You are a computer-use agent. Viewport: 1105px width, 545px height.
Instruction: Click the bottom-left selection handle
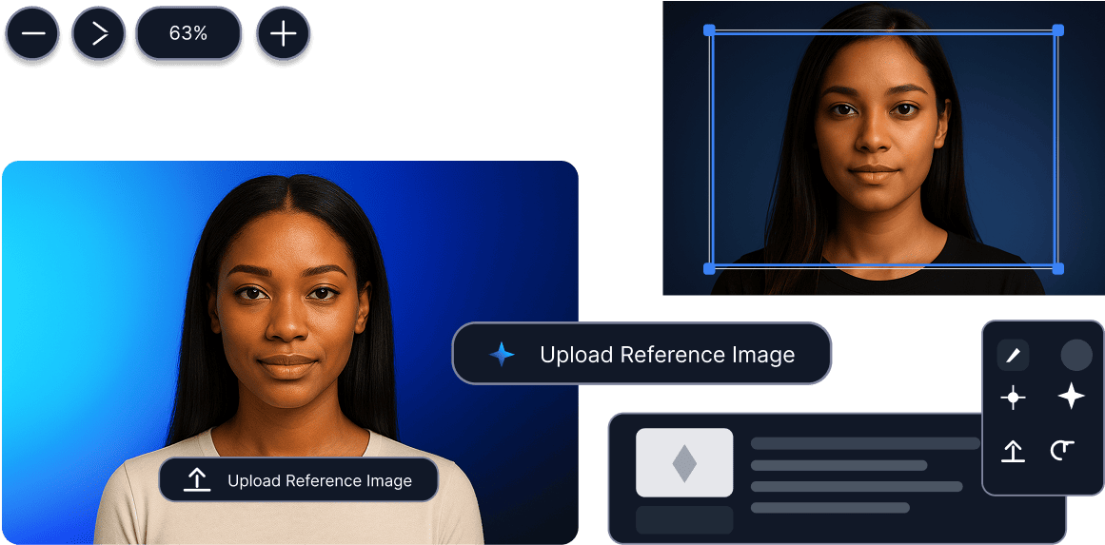(709, 268)
